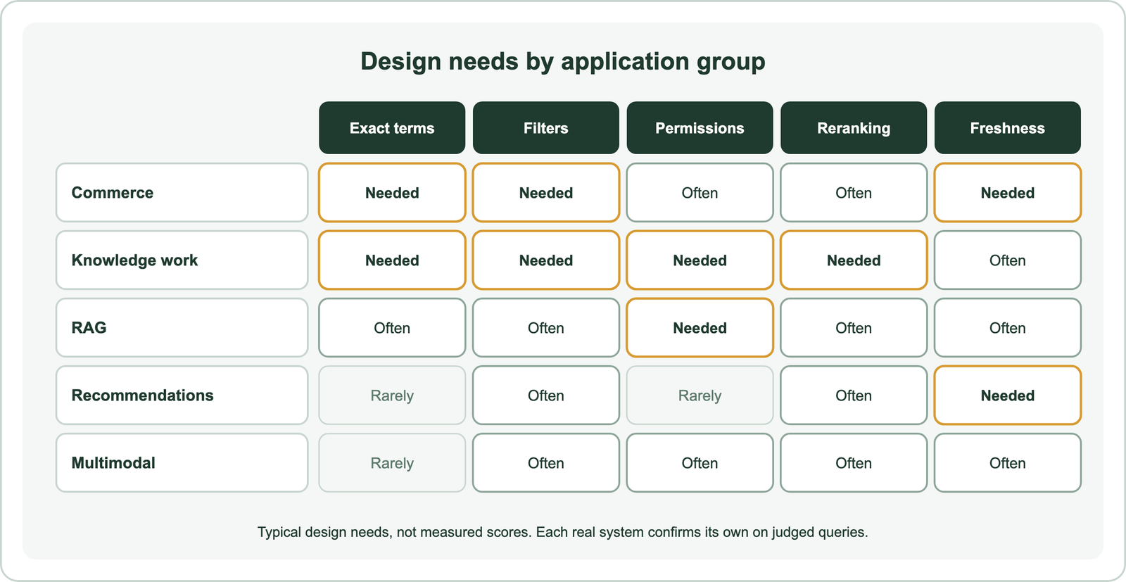The width and height of the screenshot is (1126, 582).
Task: Click RAG Freshness Often cell
Action: click(x=1008, y=328)
